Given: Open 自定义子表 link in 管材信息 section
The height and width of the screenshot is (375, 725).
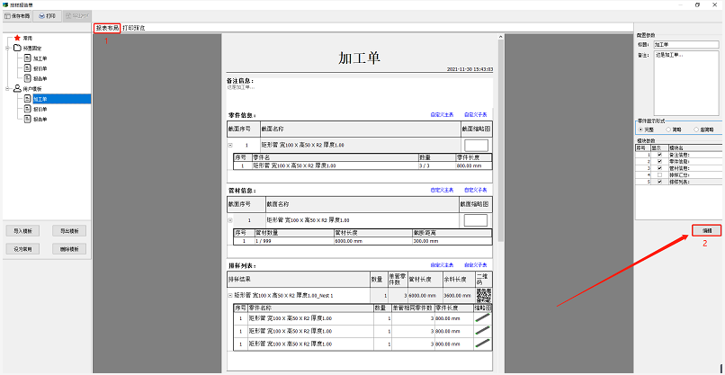Looking at the screenshot, I should [x=476, y=190].
